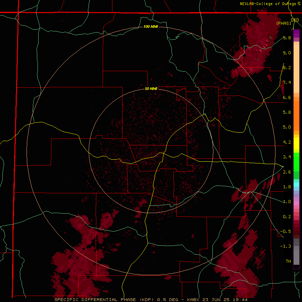302x302 pixels.
Task: Pick the cyan band of the color bar
Action: tap(296, 184)
